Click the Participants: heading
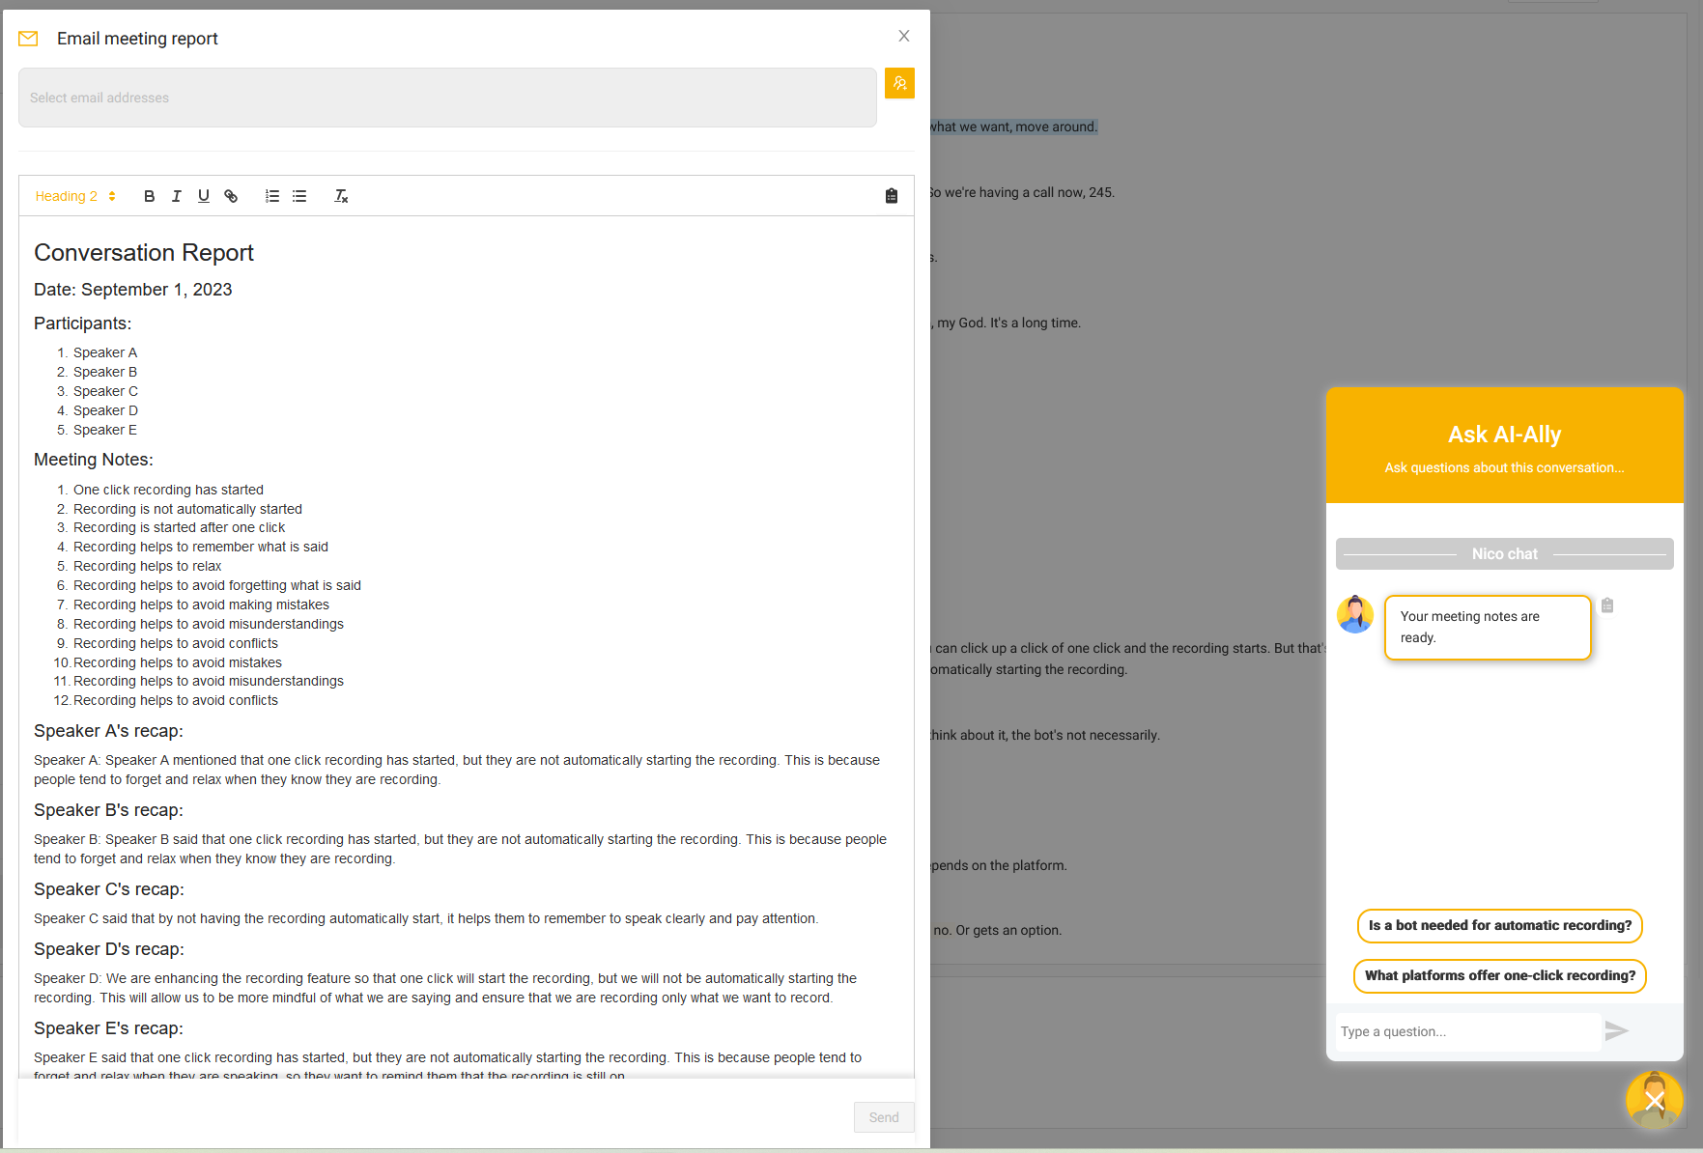This screenshot has width=1703, height=1153. 83,323
